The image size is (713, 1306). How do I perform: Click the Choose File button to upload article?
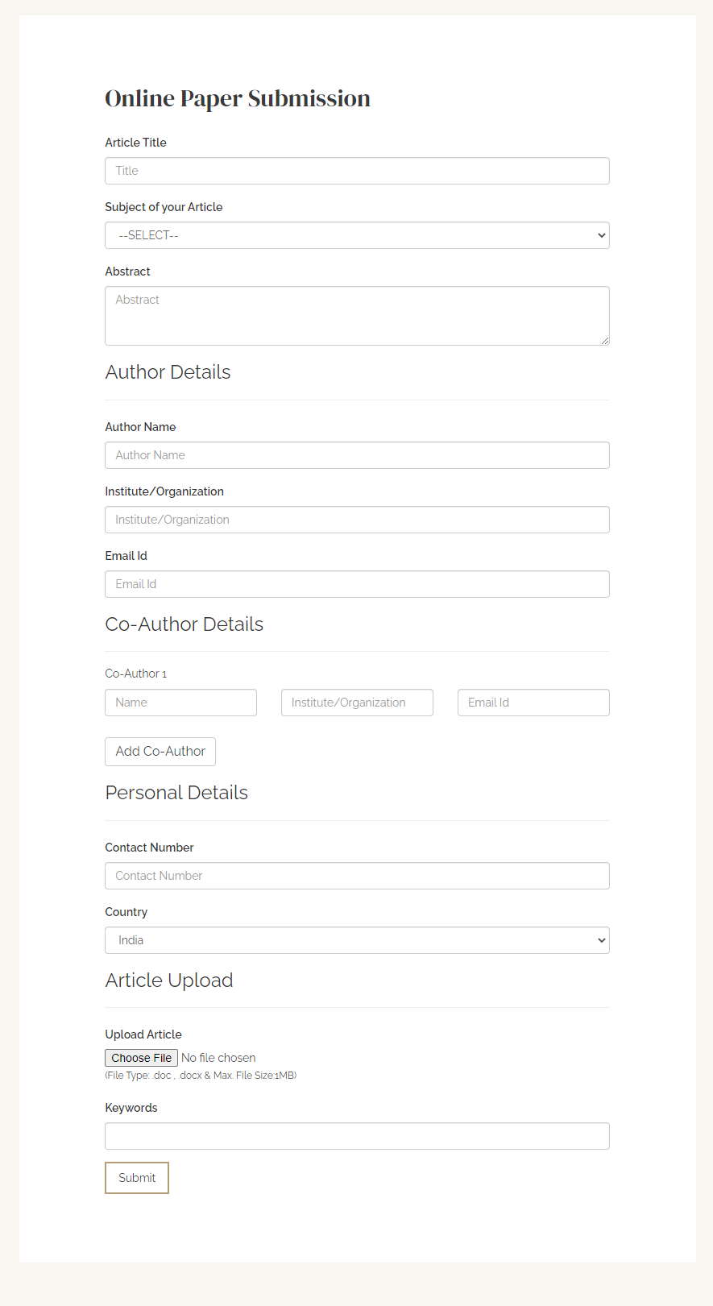point(140,1057)
